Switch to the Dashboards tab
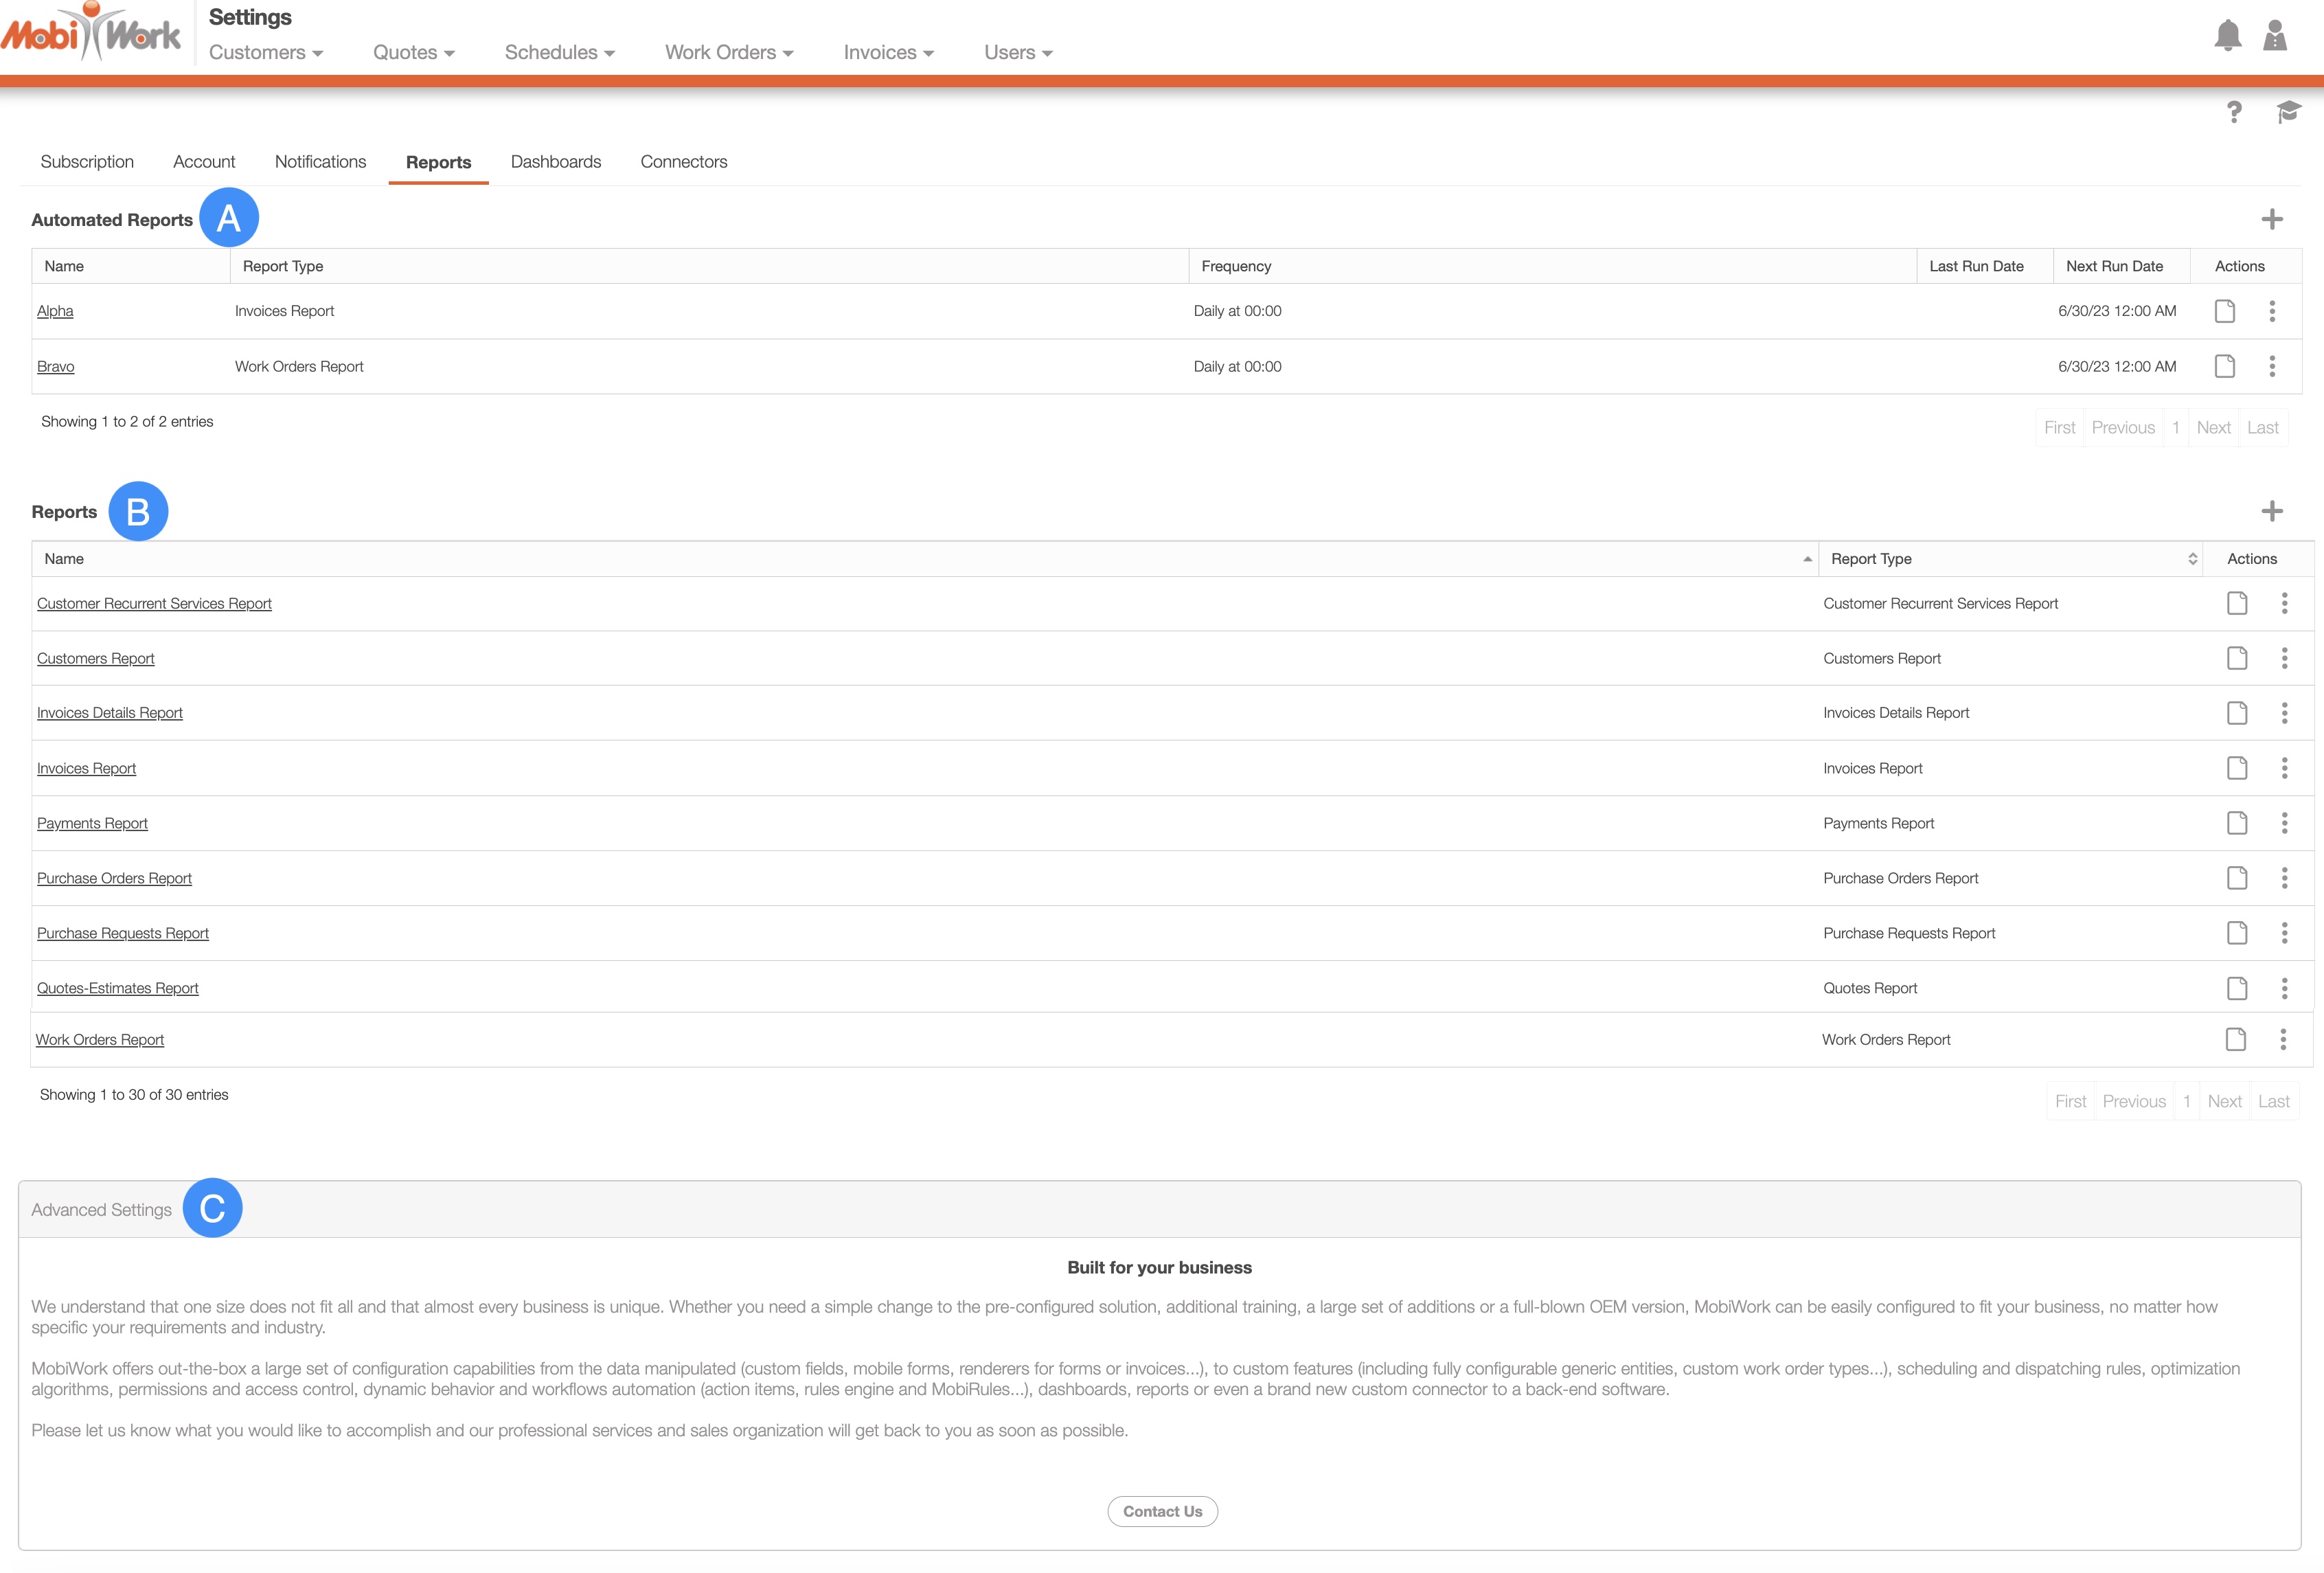2324x1573 pixels. tap(555, 162)
